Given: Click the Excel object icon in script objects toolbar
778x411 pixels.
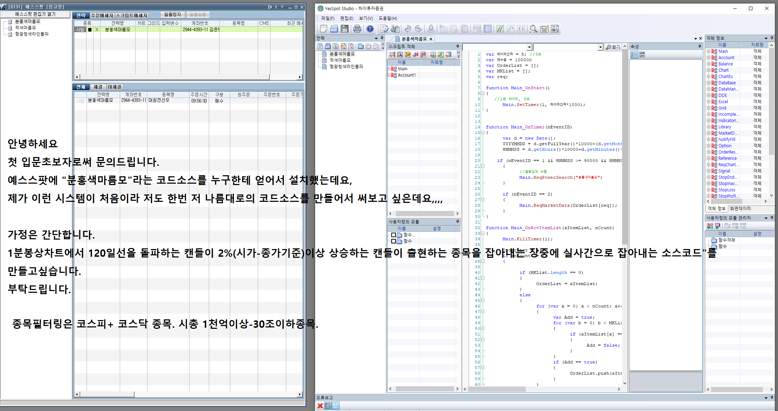Looking at the screenshot, I should click(441, 55).
